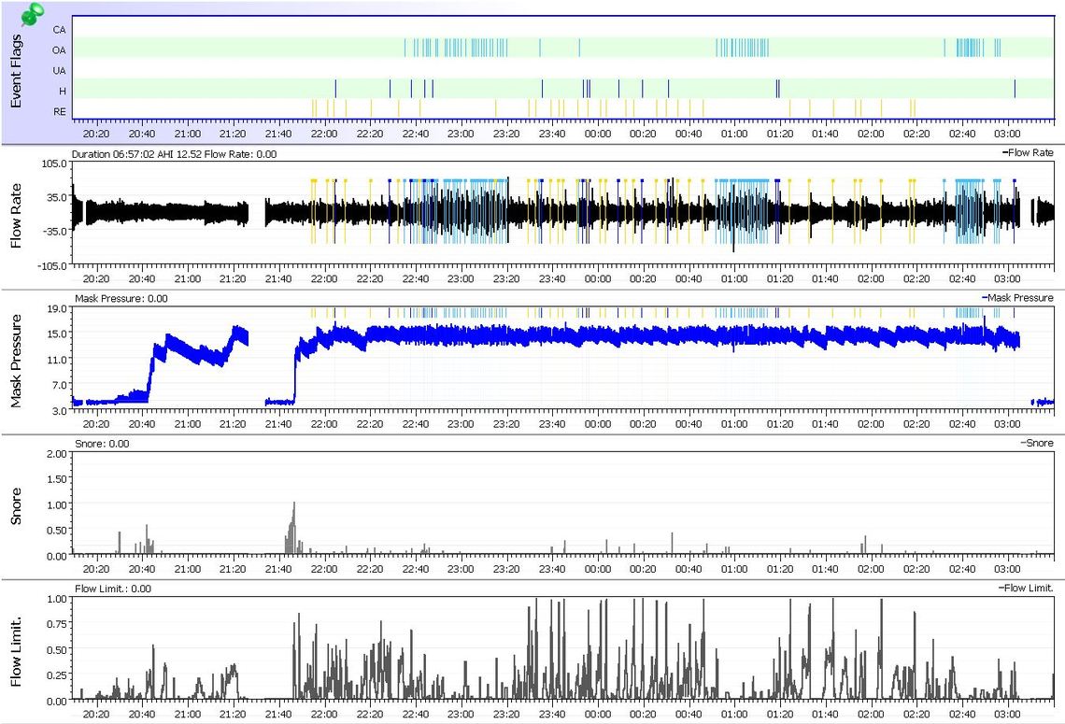Select the vertical Snore graph title

16,506
